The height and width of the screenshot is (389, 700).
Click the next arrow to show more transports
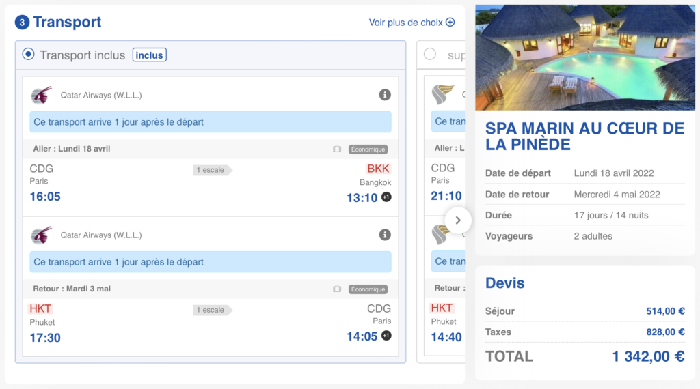click(458, 220)
